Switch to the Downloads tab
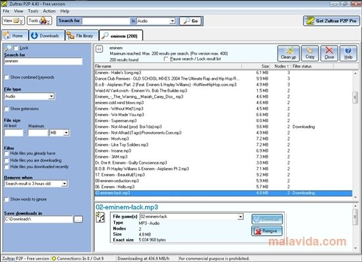This screenshot has height=262, width=362. point(47,36)
